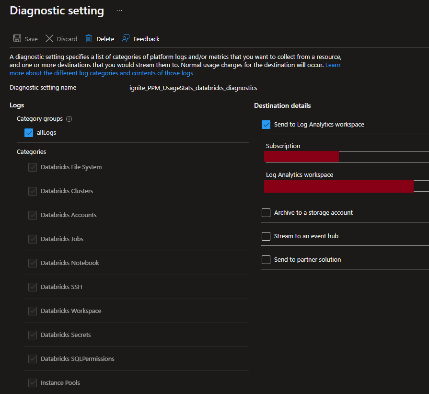Image resolution: width=429 pixels, height=394 pixels.
Task: Toggle Databricks File System category checkbox
Action: pos(33,167)
